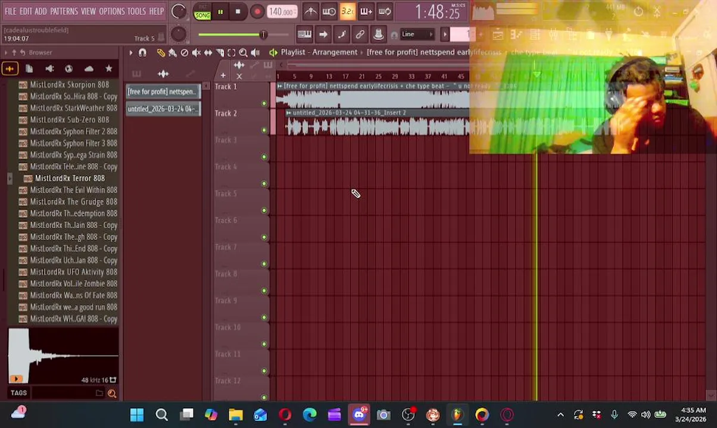Click the add (+) button in picker panel
The height and width of the screenshot is (428, 717).
coord(223,75)
